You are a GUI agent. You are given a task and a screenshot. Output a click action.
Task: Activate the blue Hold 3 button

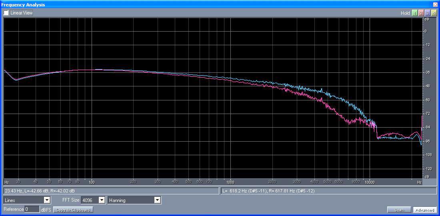click(428, 13)
